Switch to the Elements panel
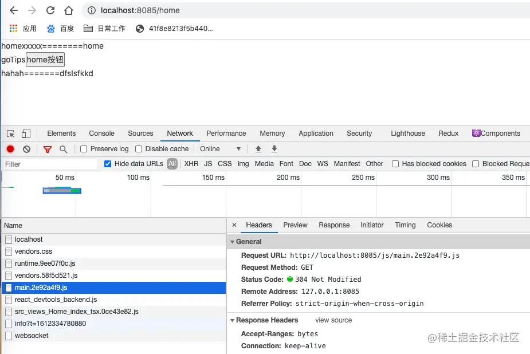Image resolution: width=530 pixels, height=354 pixels. tap(61, 133)
